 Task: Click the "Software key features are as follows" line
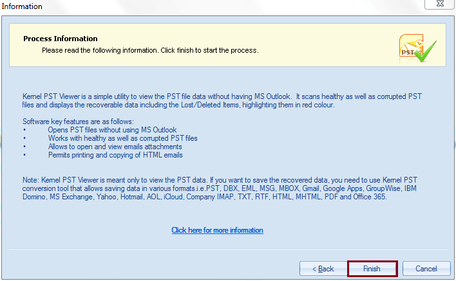click(78, 122)
